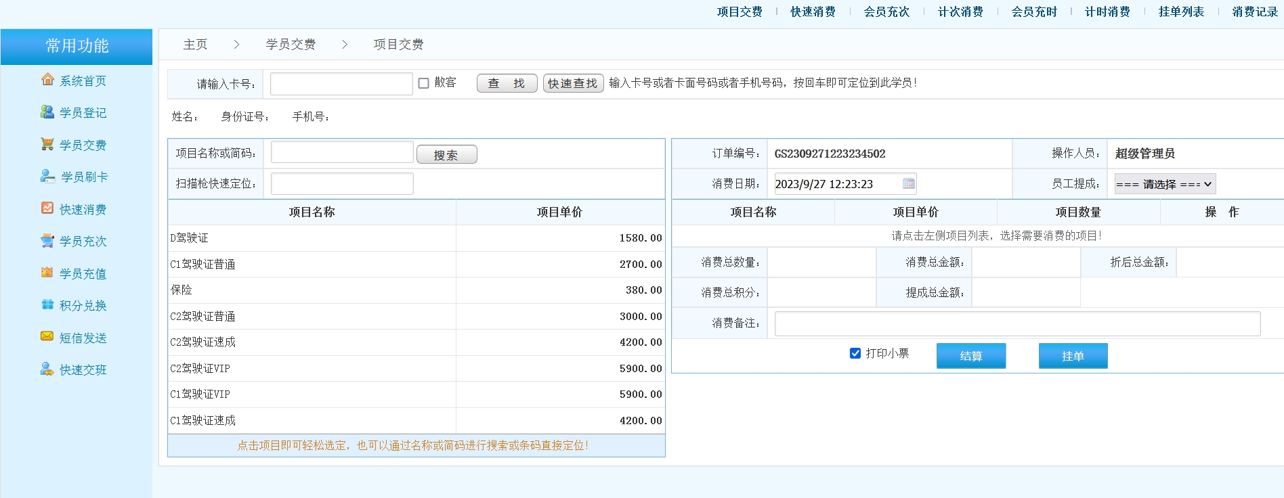Open 学员充值 in the sidebar

[x=83, y=274]
